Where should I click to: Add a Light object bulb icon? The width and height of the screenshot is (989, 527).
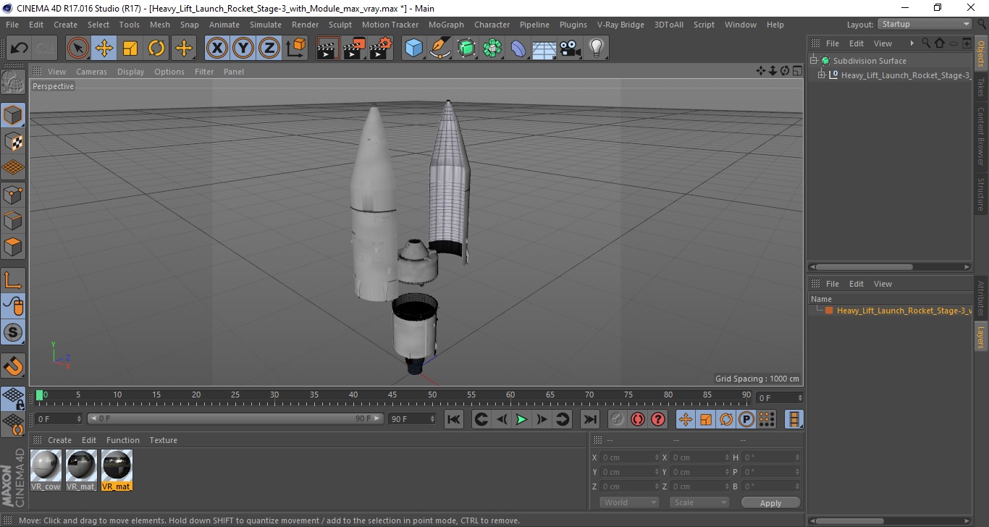point(597,49)
